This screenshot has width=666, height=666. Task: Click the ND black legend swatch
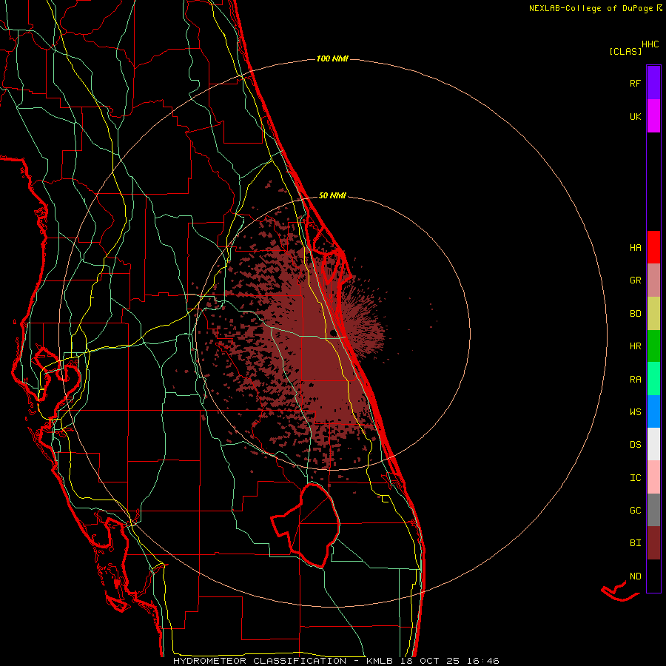point(653,576)
